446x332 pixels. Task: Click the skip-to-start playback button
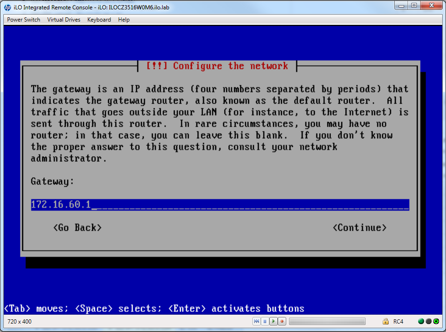tap(256, 321)
